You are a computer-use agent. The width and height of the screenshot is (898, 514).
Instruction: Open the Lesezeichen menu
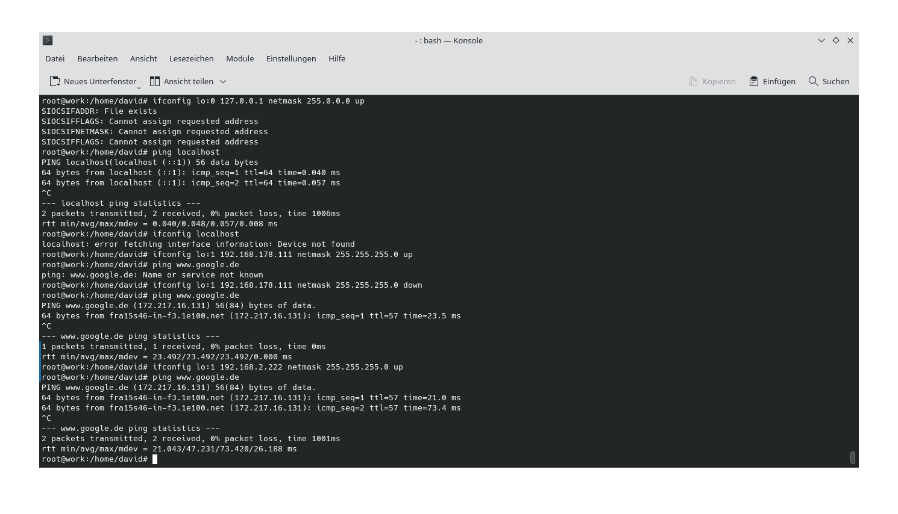[x=191, y=58]
